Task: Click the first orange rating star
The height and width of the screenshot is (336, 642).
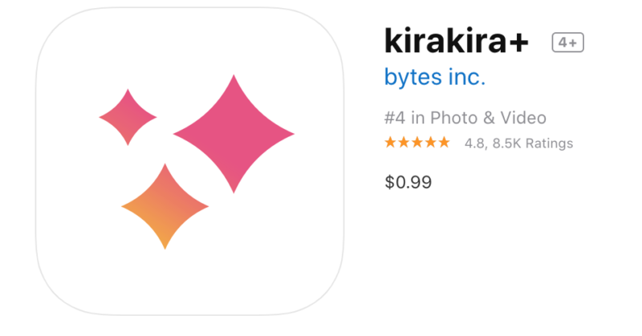Action: tap(390, 143)
